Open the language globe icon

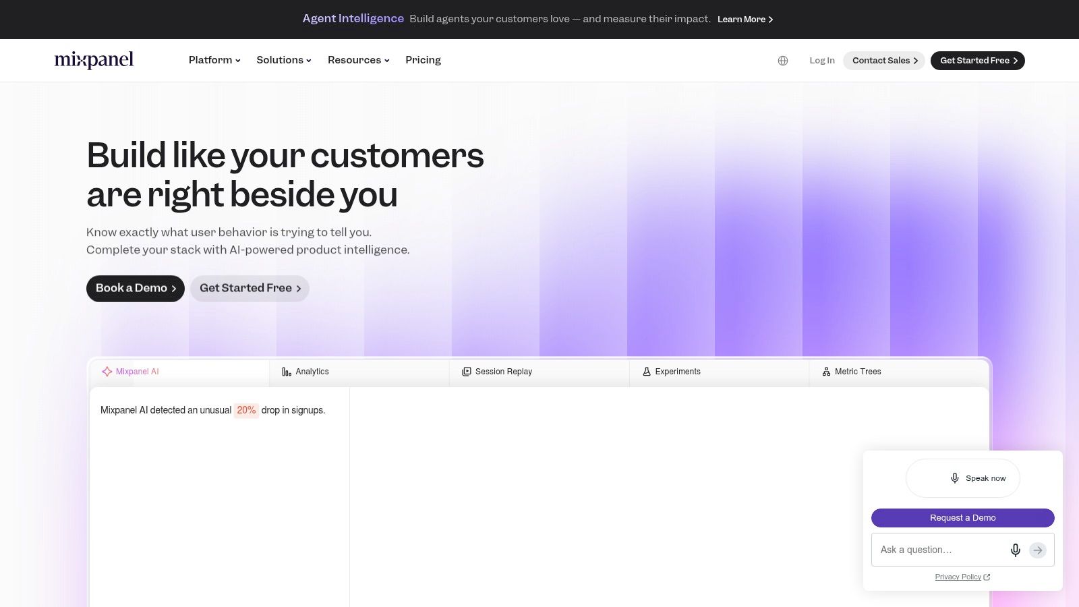coord(783,61)
